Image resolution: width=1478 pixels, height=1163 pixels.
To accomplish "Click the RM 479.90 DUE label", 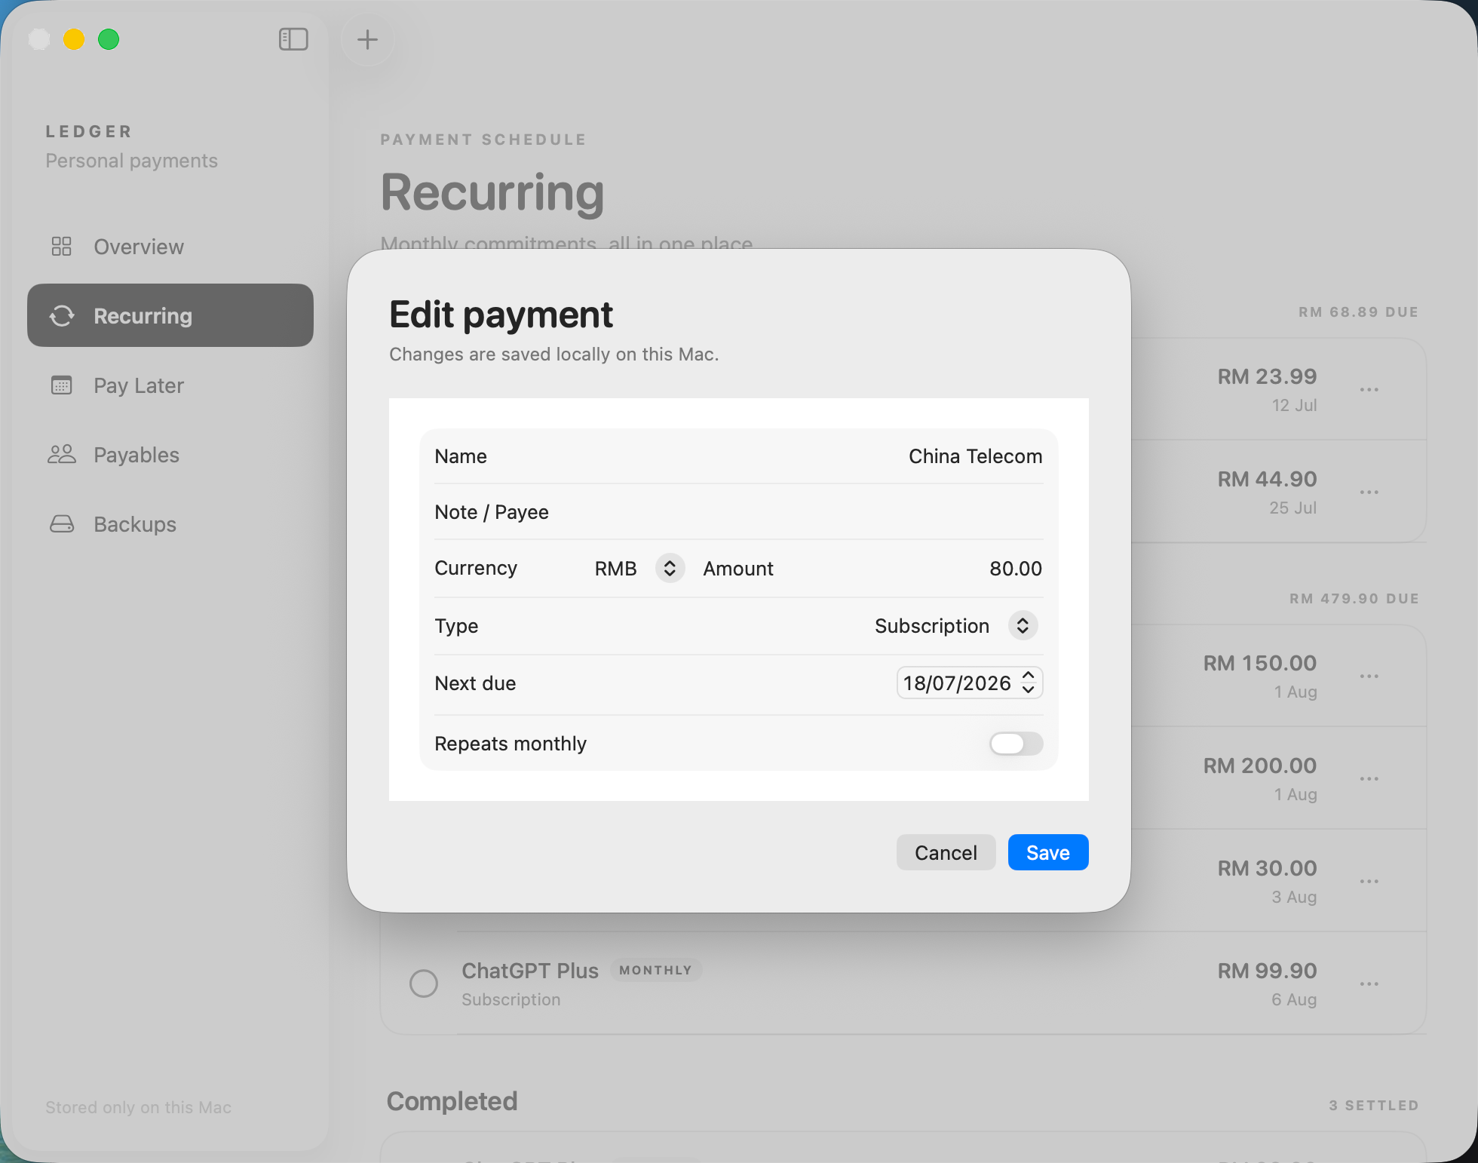I will click(x=1354, y=598).
